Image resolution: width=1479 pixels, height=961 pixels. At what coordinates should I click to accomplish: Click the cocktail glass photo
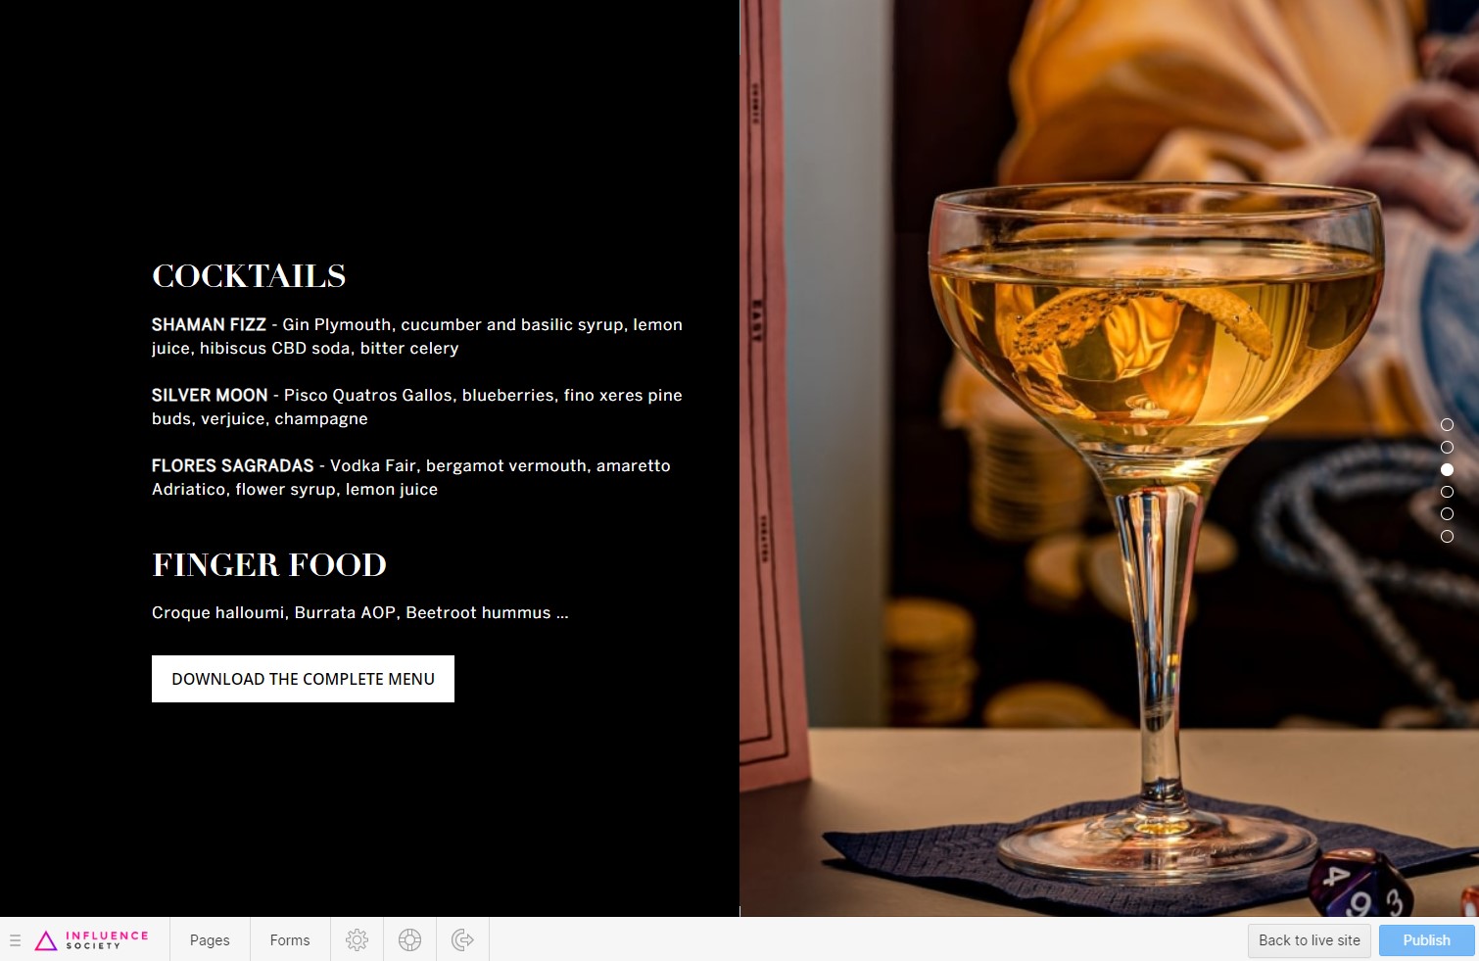(1109, 458)
